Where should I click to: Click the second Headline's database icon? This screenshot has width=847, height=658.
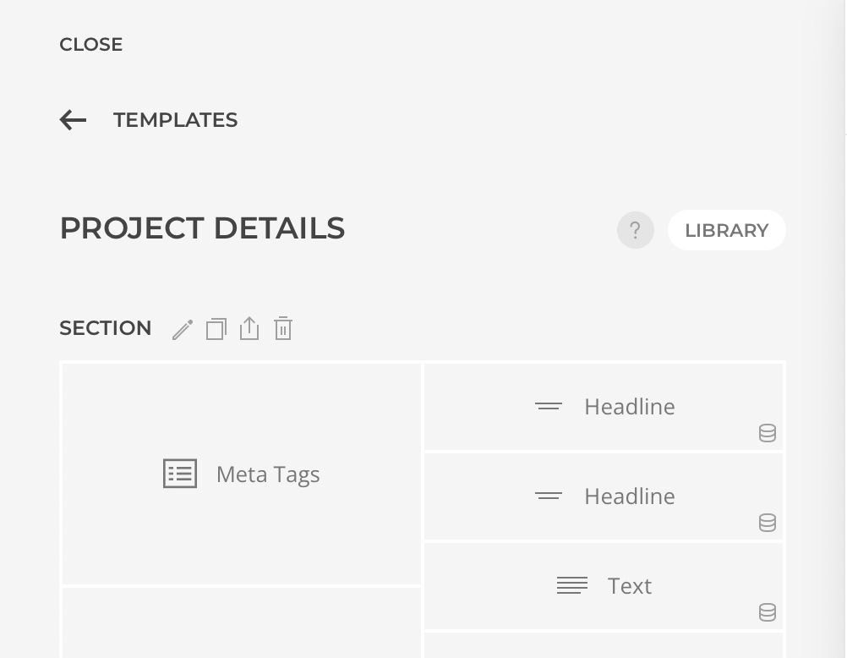[768, 523]
